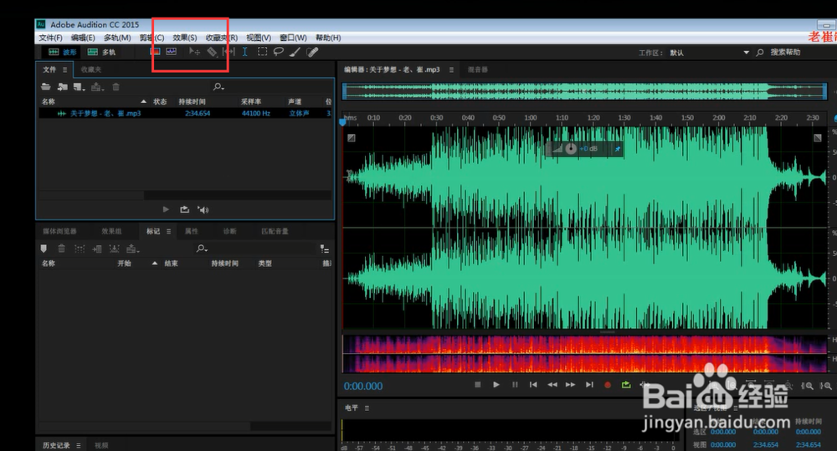Sort markers by 开始 column header
The image size is (837, 451).
point(124,263)
